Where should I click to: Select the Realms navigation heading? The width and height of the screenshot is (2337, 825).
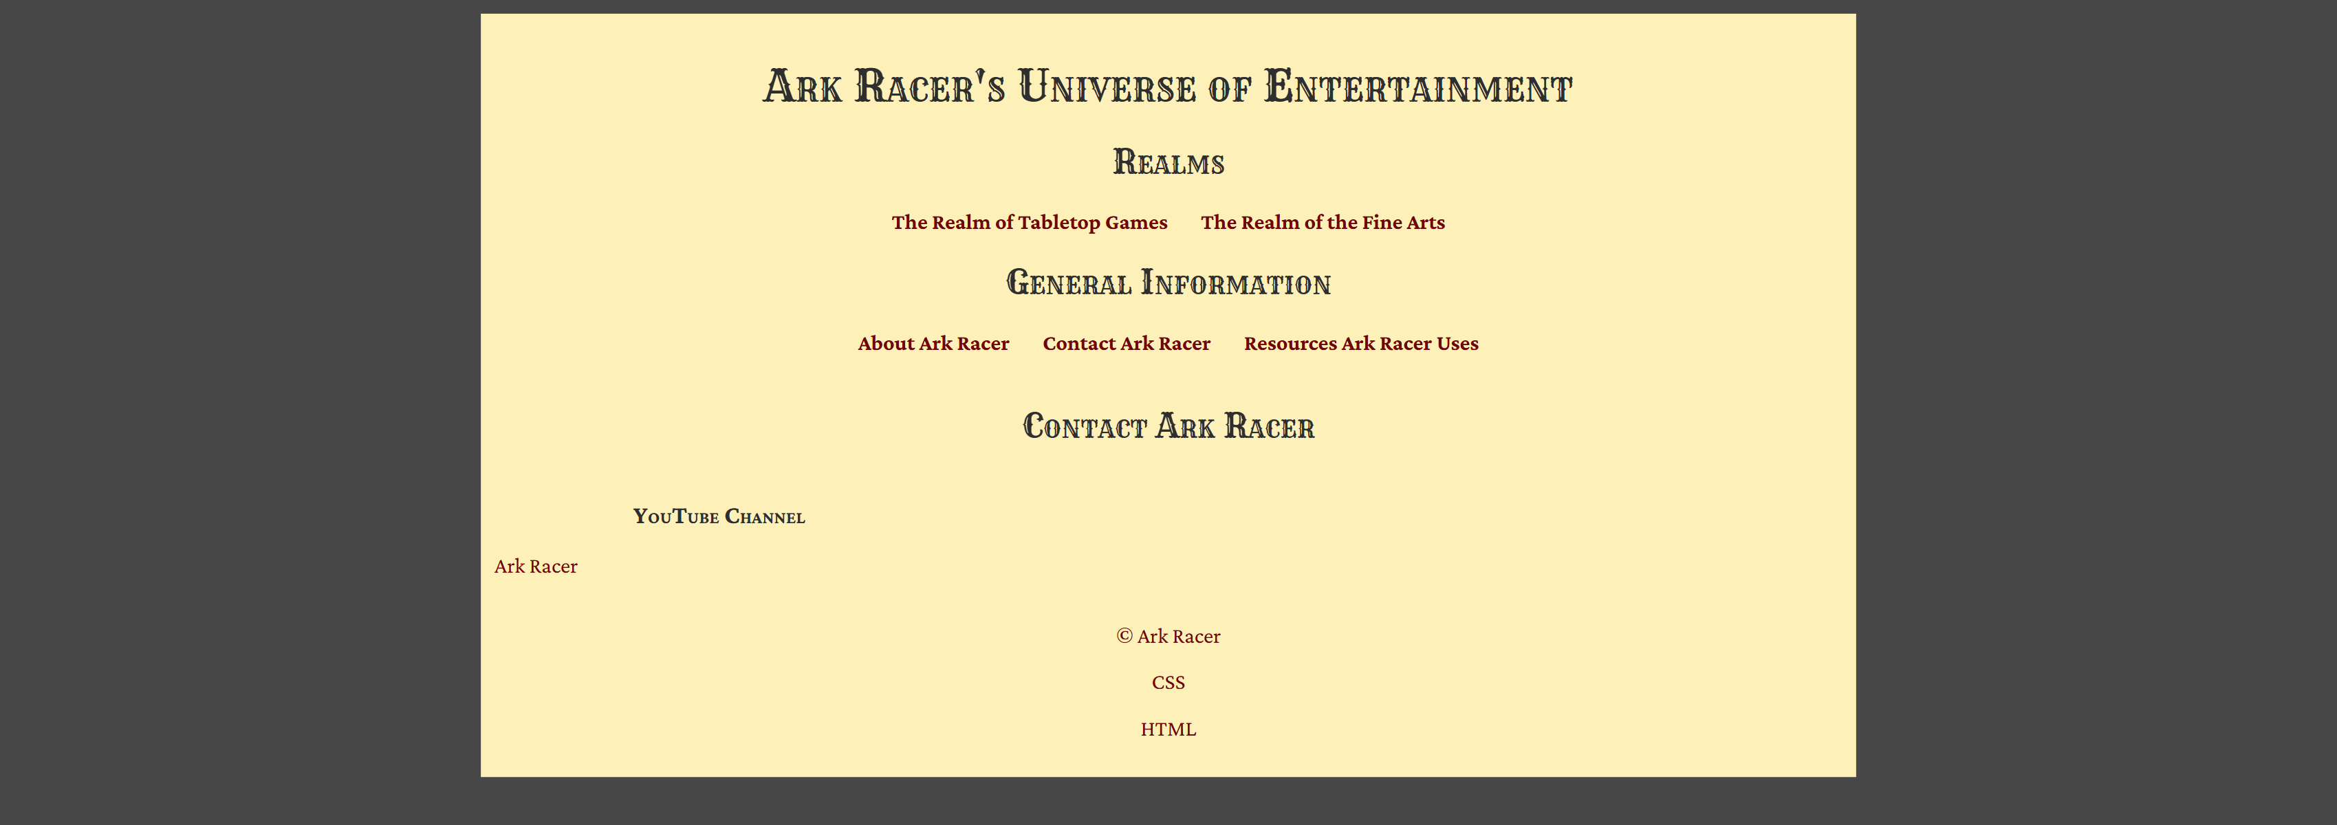pos(1168,162)
